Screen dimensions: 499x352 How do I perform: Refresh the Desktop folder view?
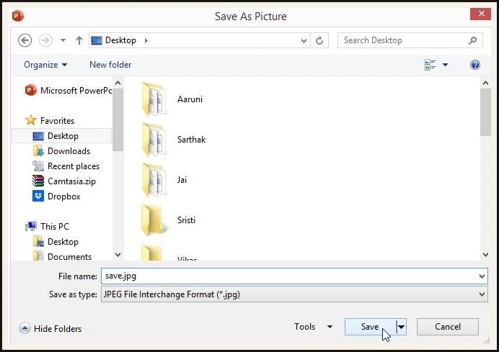319,40
